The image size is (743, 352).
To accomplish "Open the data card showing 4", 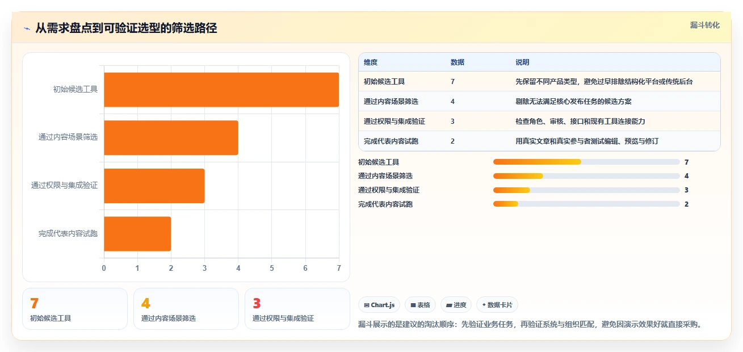I will pos(186,309).
